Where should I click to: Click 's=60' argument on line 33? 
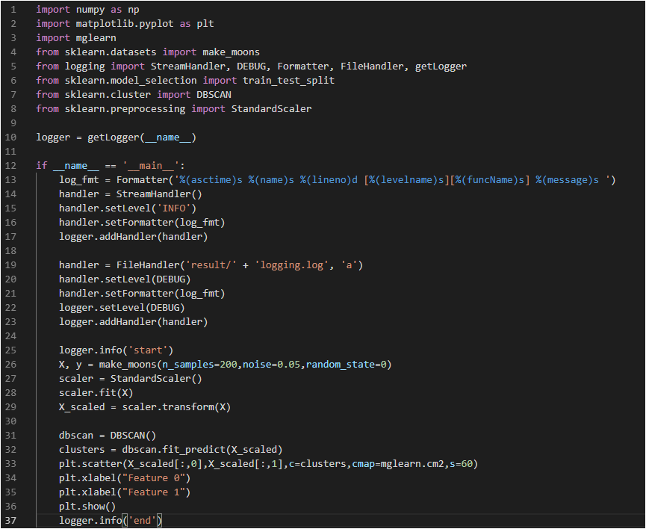(x=461, y=464)
